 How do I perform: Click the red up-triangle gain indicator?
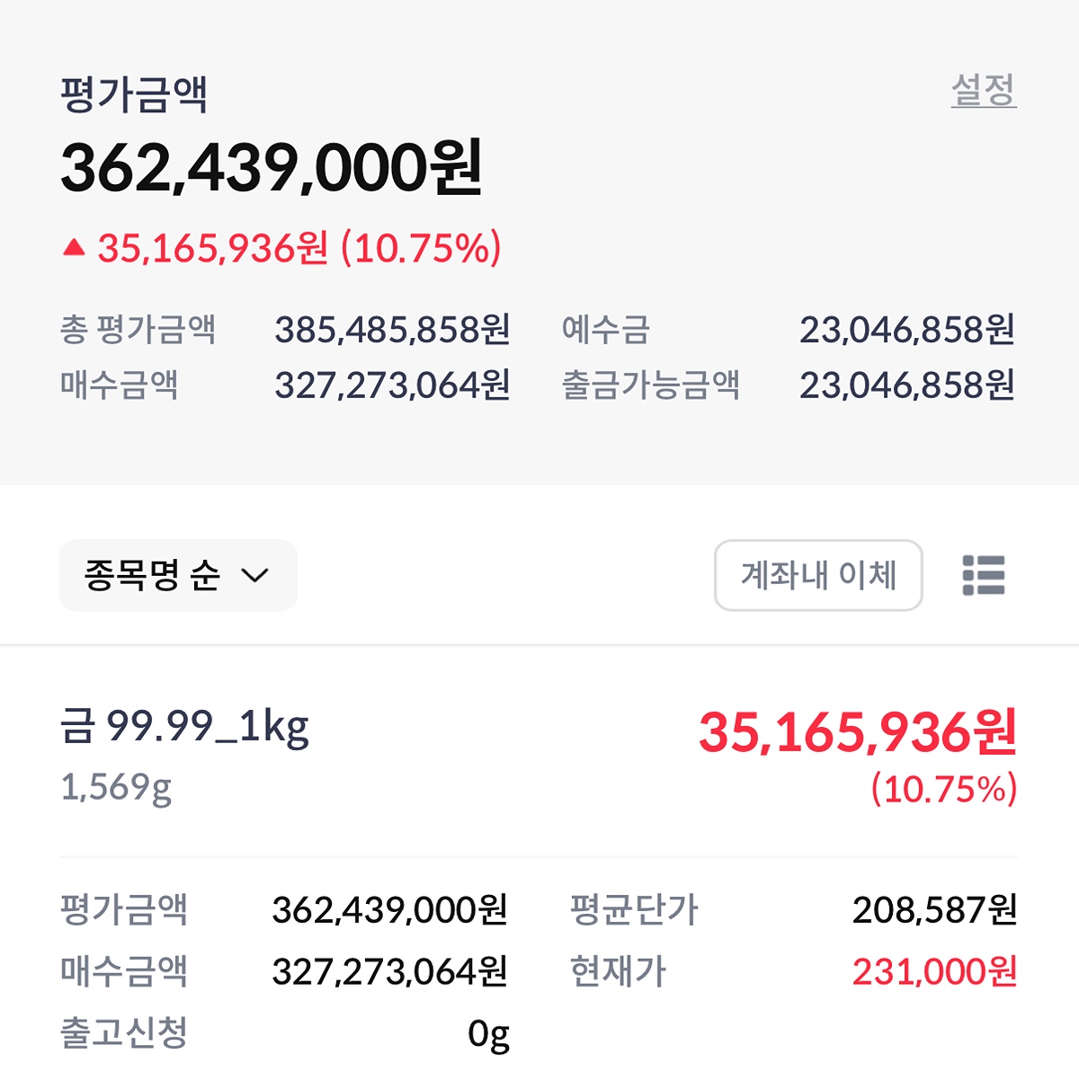(x=74, y=247)
